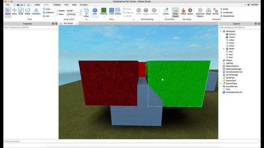Insert a LocalScript
Screen dimensions: 264x148
tap(226, 13)
